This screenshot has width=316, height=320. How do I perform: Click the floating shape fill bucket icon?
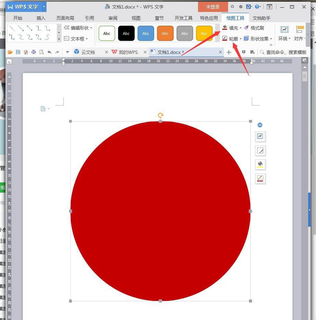click(x=260, y=165)
